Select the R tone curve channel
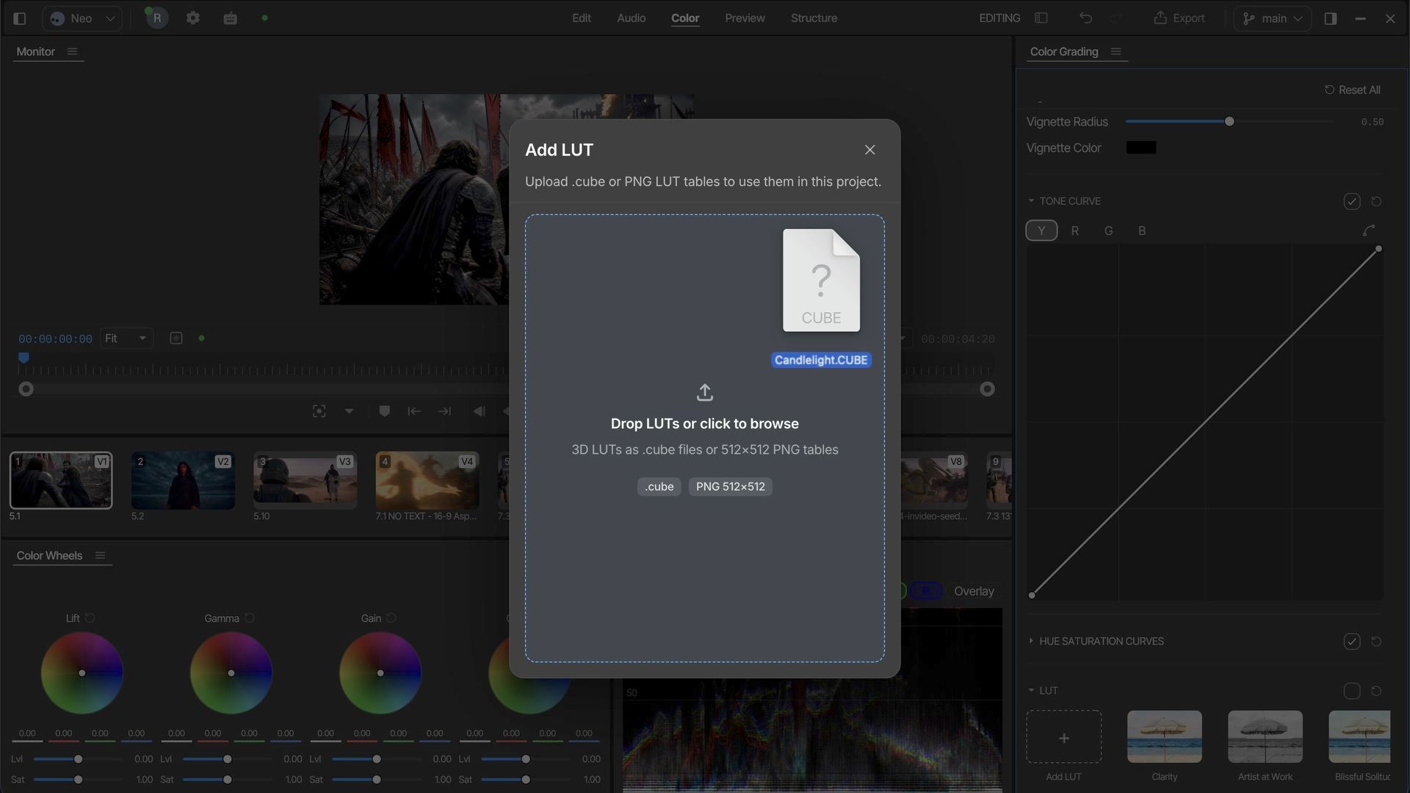Screen dimensions: 1410x793 [x=1075, y=231]
